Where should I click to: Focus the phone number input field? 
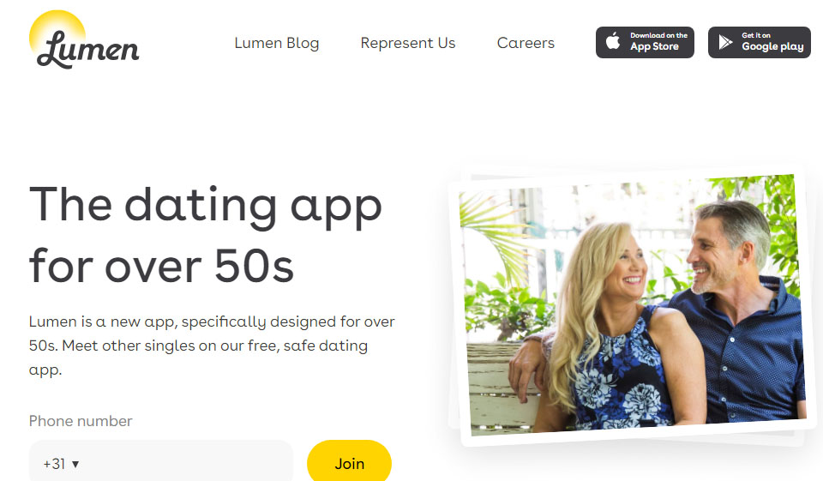[x=160, y=461]
